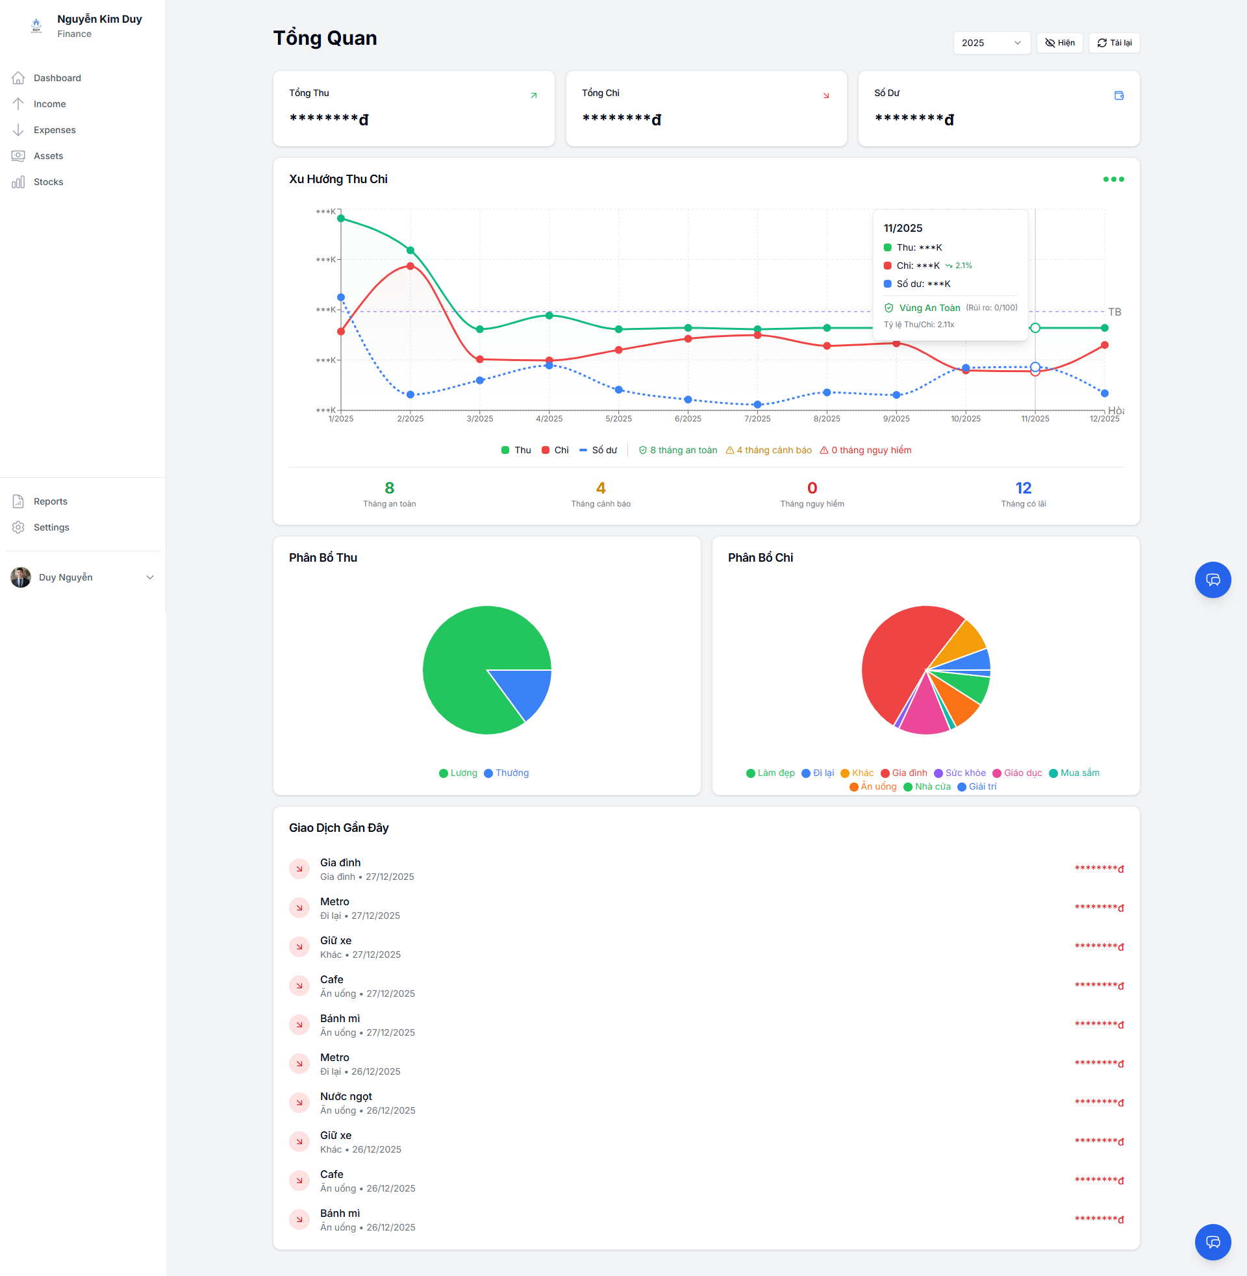Open the upper chat bubble button
Viewport: 1247px width, 1276px height.
1213,580
